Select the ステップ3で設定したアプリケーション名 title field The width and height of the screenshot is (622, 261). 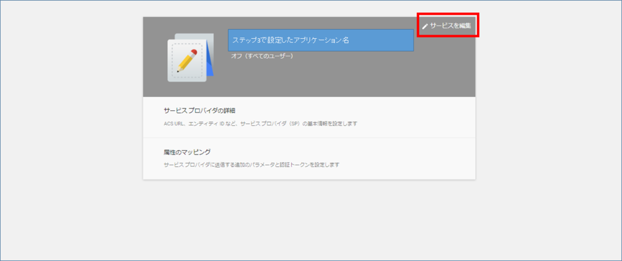point(321,40)
